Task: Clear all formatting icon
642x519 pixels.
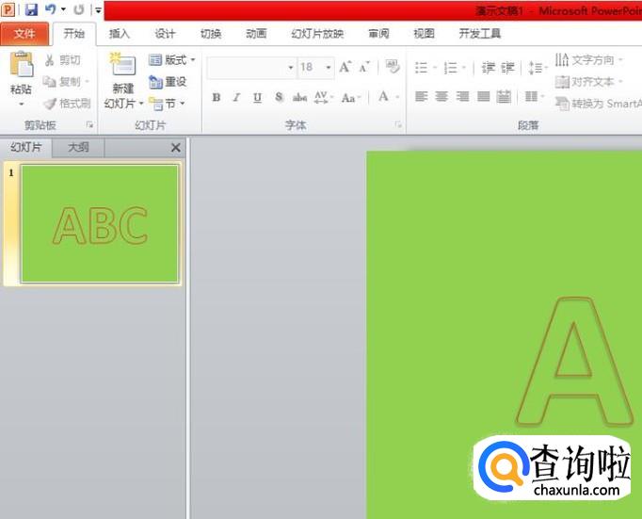Action: (393, 67)
